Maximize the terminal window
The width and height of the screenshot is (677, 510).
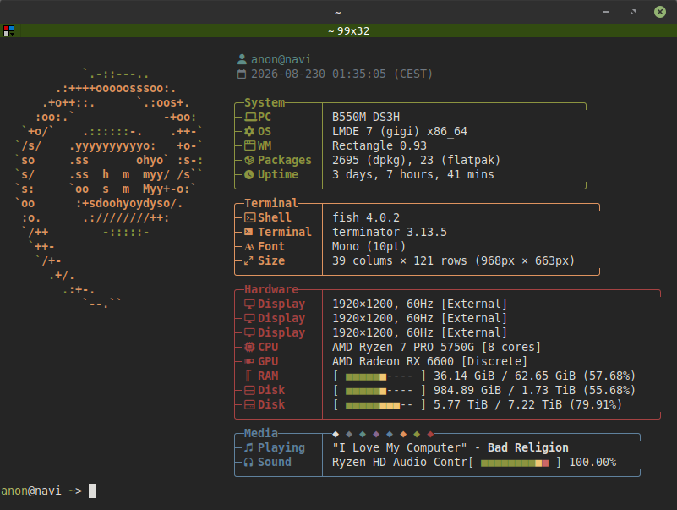633,12
